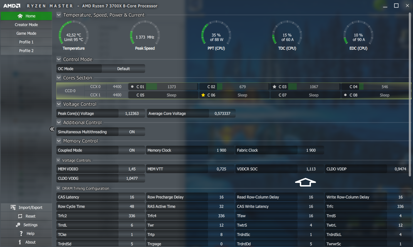
Task: Click the Twr timing value 12
Action: tap(221, 225)
